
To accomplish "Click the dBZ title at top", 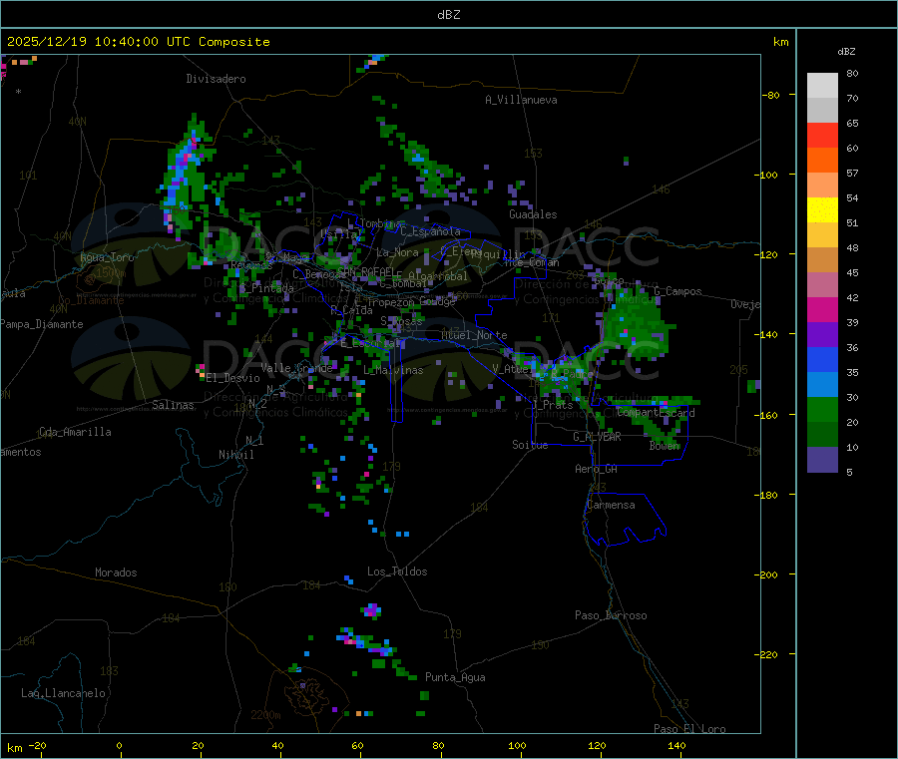I will coord(448,15).
